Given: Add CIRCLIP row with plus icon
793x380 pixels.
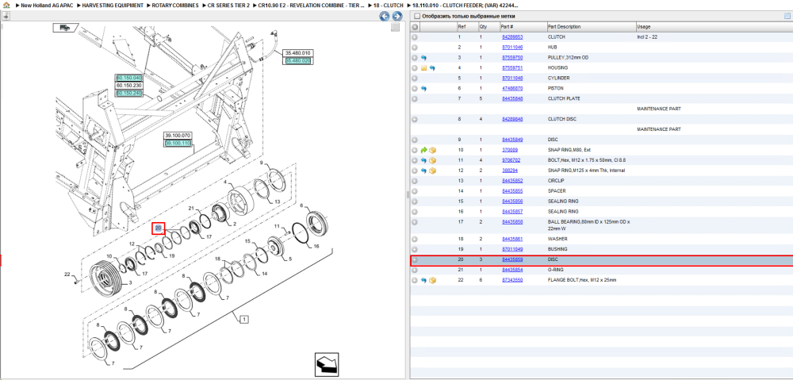Looking at the screenshot, I should 415,181.
